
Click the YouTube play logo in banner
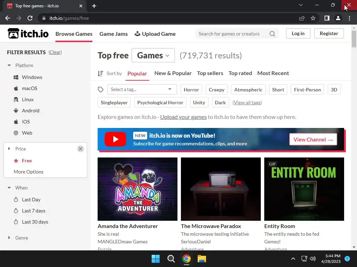[115, 139]
